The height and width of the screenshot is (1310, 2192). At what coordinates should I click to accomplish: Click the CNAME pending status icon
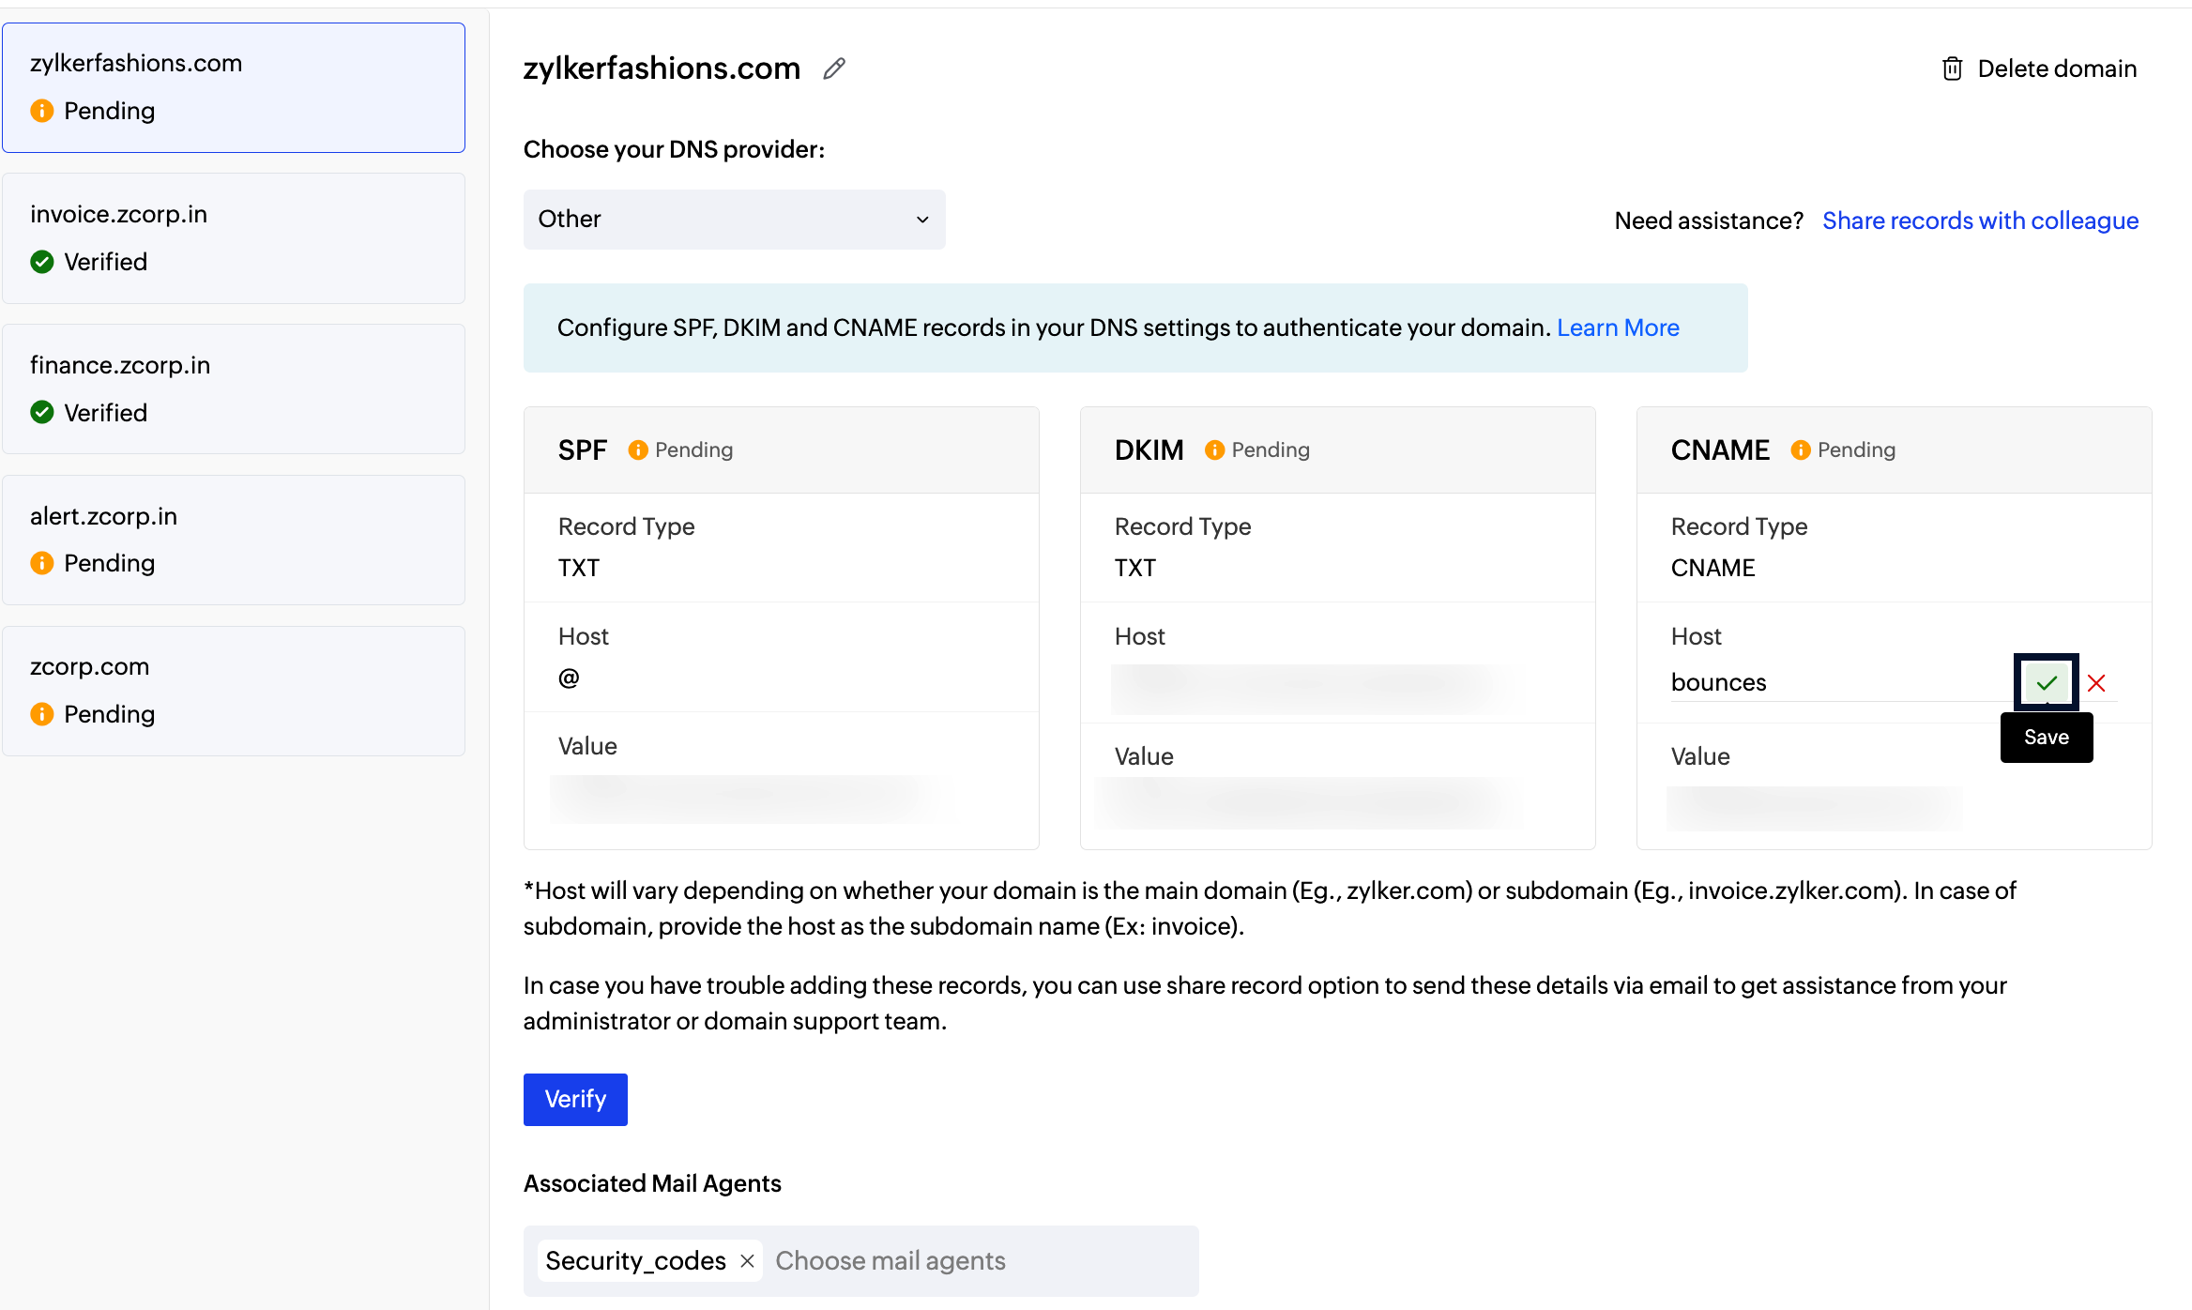click(1800, 450)
